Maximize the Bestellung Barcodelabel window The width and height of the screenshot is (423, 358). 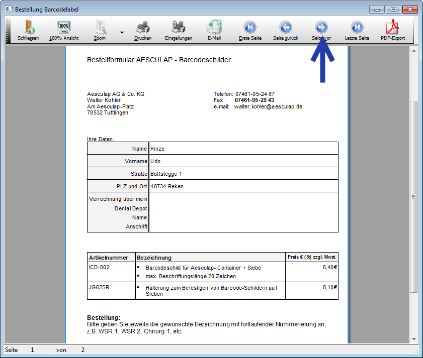393,10
